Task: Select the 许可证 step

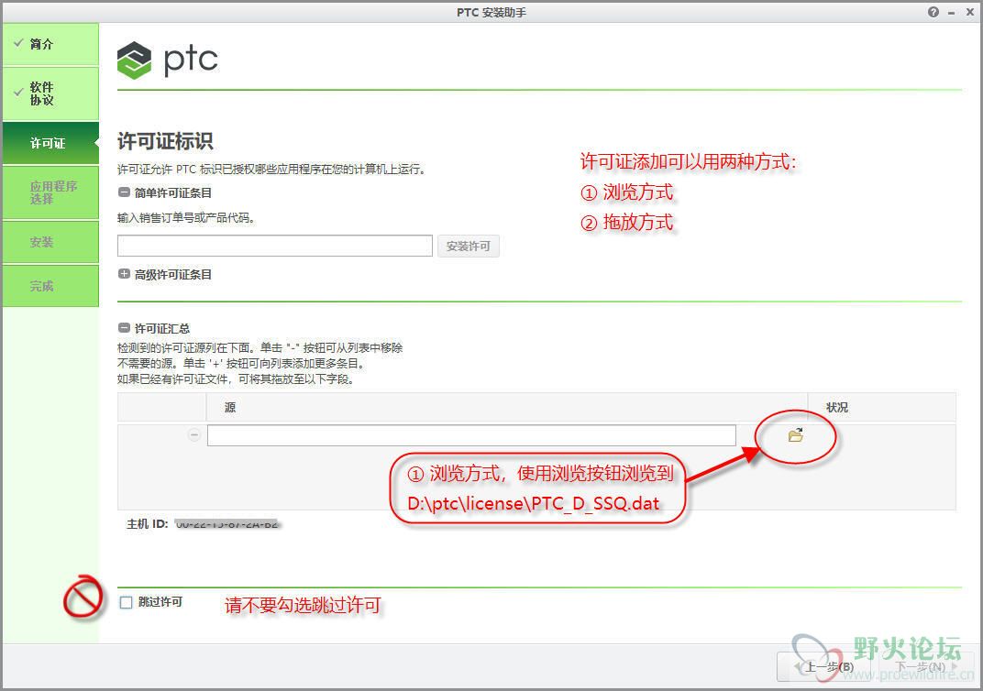Action: [x=50, y=144]
